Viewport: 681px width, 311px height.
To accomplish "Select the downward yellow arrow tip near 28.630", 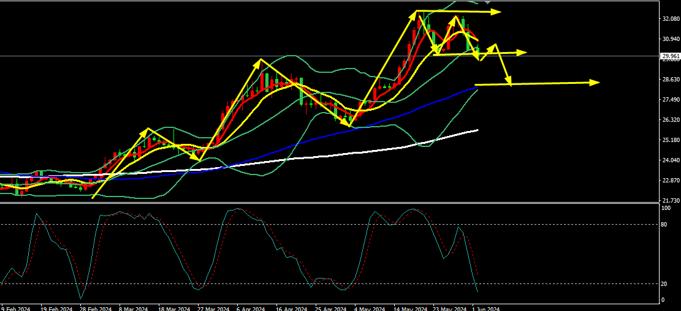I will (509, 83).
